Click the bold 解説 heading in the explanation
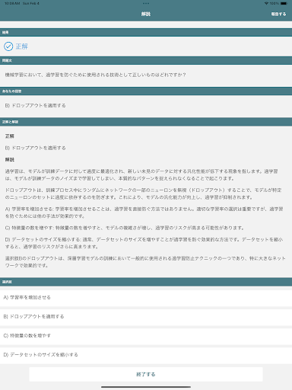Image resolution: width=292 pixels, height=390 pixels. [x=10, y=159]
